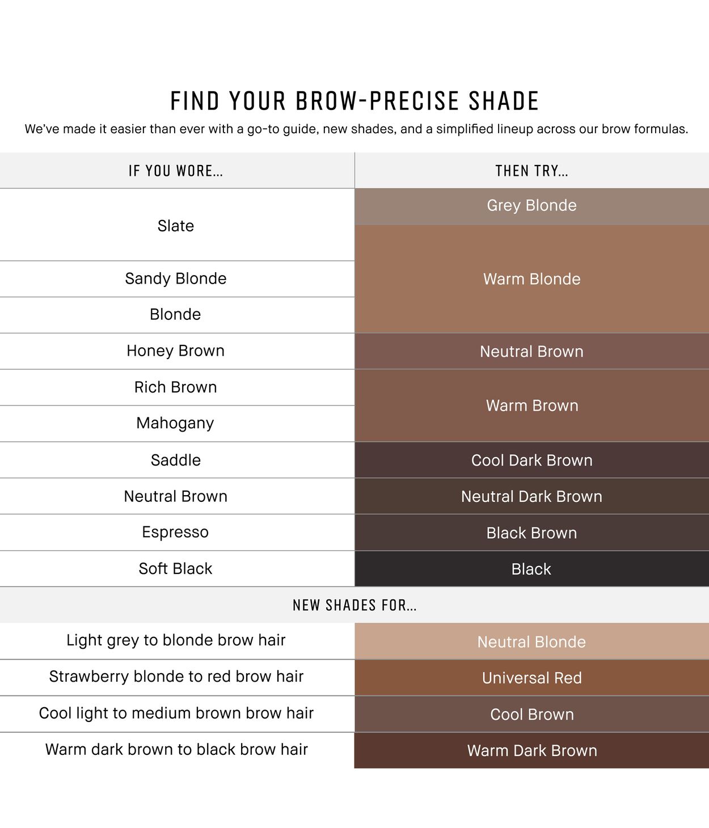The width and height of the screenshot is (709, 828).
Task: Select the Black shade swatch
Action: [x=531, y=569]
